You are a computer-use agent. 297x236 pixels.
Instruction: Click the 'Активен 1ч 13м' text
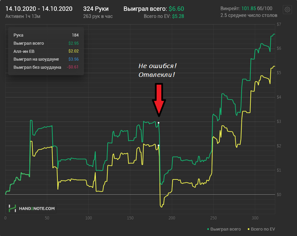[23, 16]
